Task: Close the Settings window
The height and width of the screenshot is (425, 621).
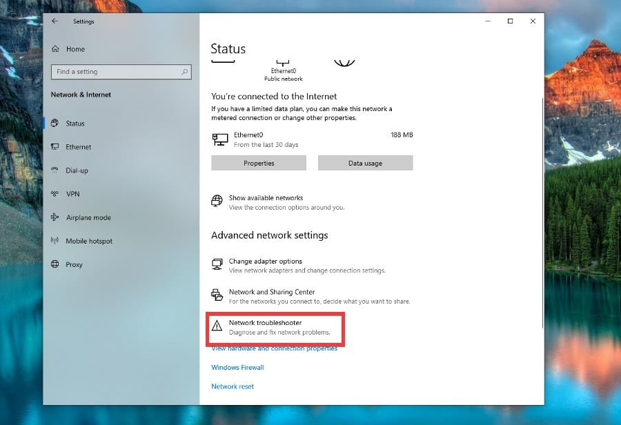Action: (x=533, y=21)
